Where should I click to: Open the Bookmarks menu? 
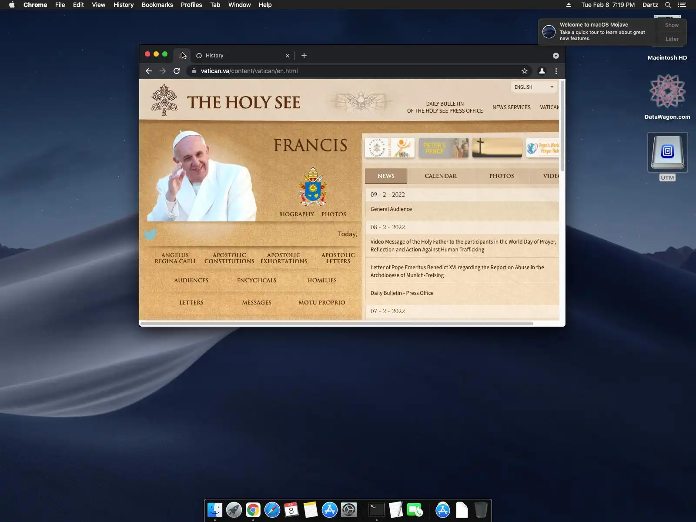[x=157, y=5]
